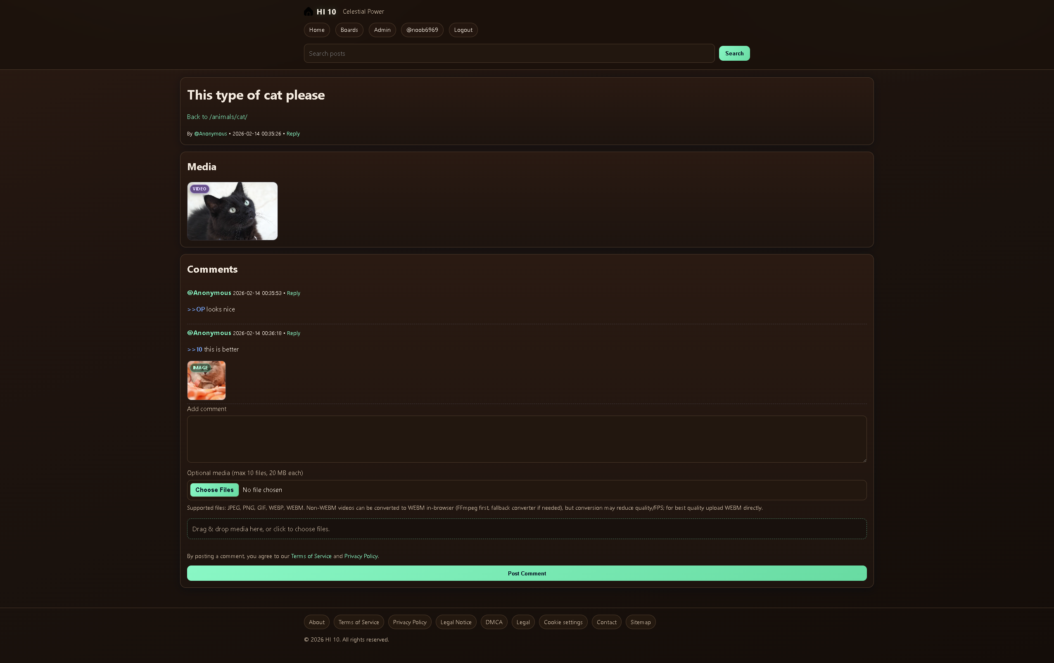Screen dimensions: 1054x663
Task: Click the drag and drop media area
Action: point(526,529)
